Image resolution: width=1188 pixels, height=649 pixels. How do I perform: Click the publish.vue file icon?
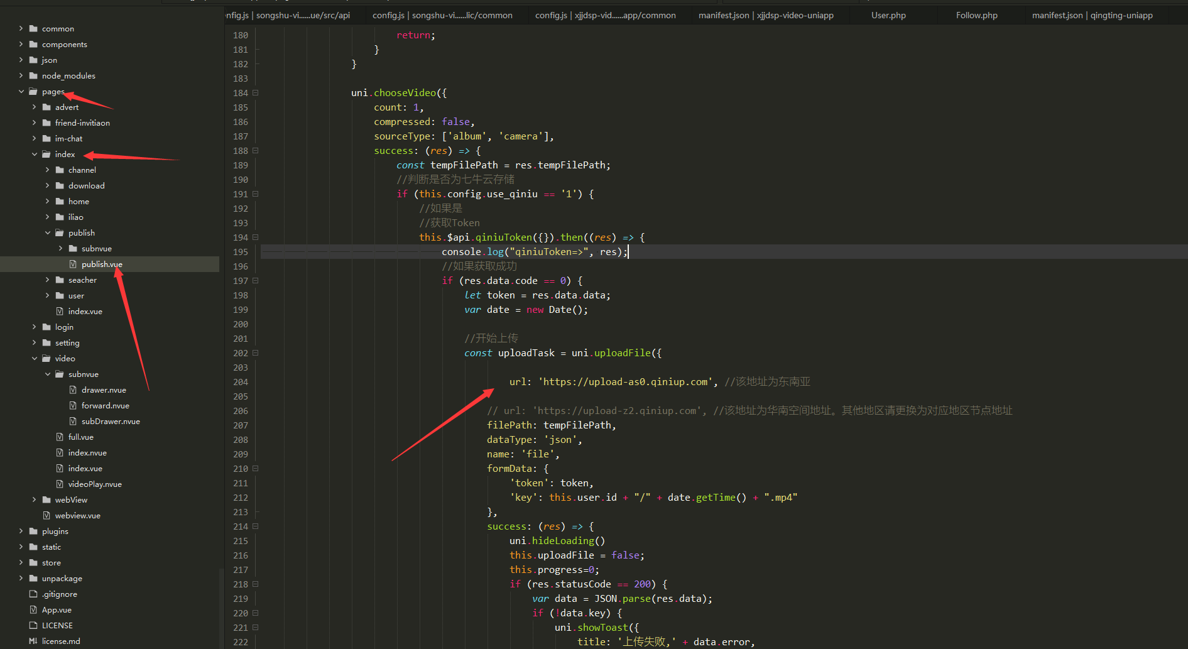[73, 264]
